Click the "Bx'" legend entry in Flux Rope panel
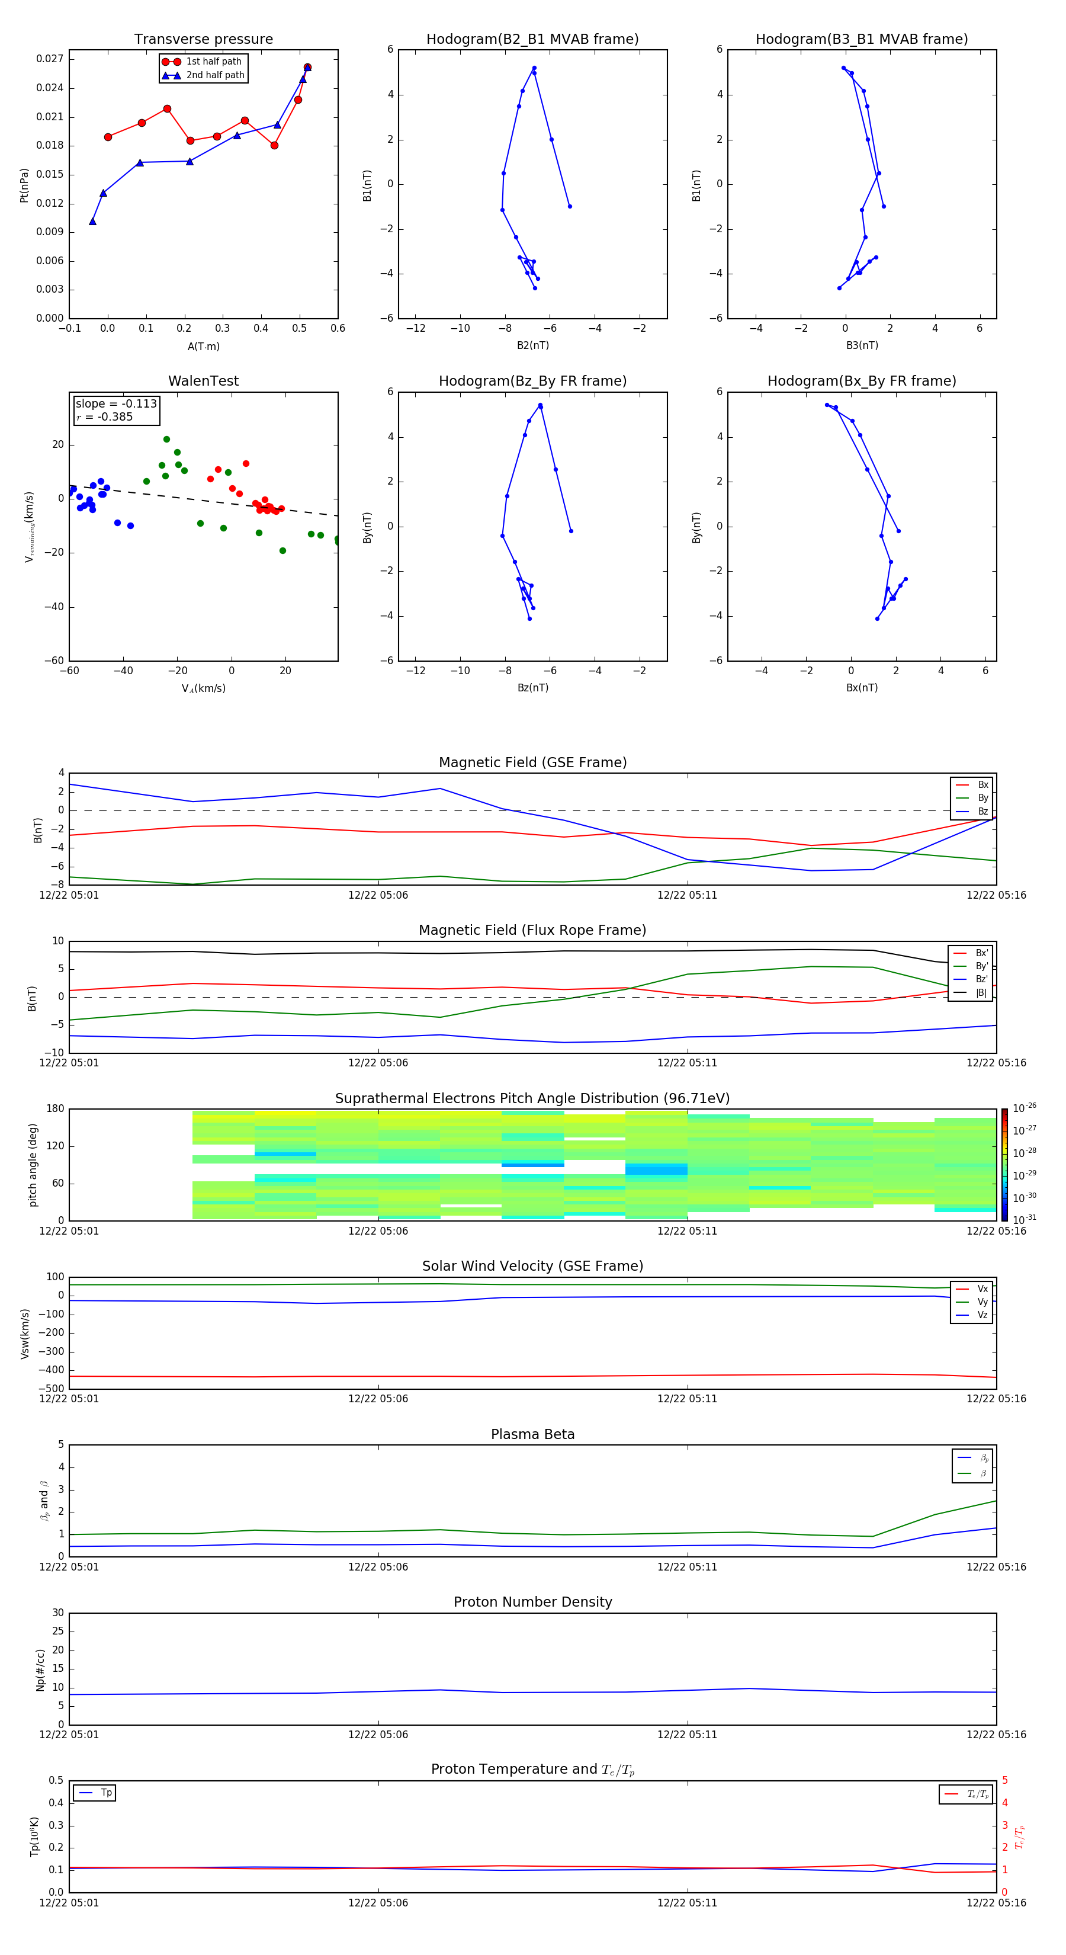 971,953
